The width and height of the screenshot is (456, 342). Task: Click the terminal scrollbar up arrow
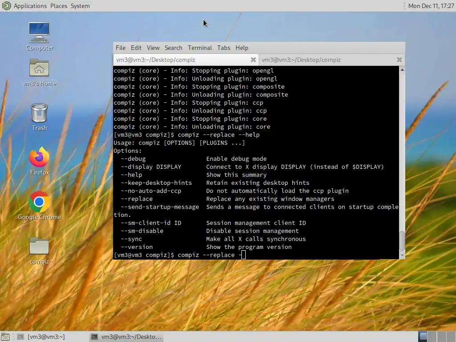coord(402,70)
